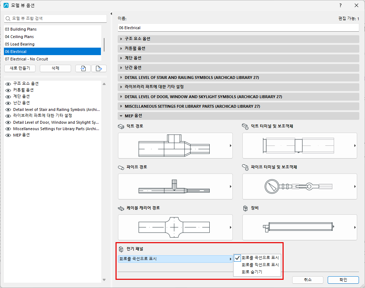The width and height of the screenshot is (365, 288).
Task: Click the 삭제 button
Action: 55,69
